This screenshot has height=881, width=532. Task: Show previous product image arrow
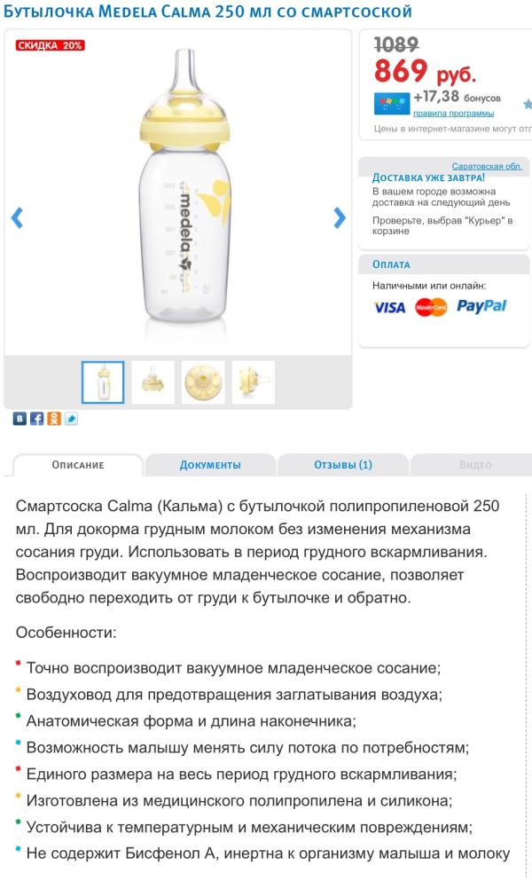18,218
